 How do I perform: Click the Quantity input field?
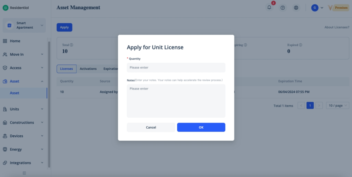[176, 67]
